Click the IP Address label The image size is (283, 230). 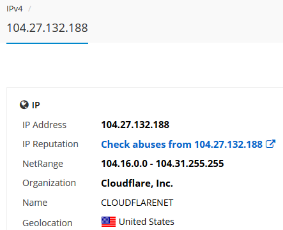click(44, 125)
